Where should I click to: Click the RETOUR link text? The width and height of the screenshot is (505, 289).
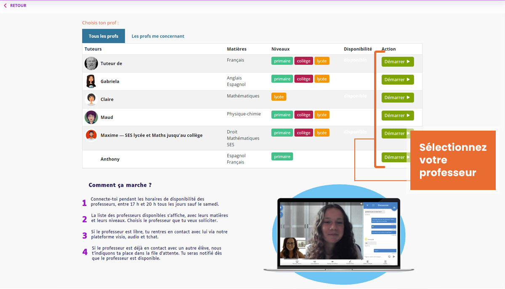pos(18,5)
